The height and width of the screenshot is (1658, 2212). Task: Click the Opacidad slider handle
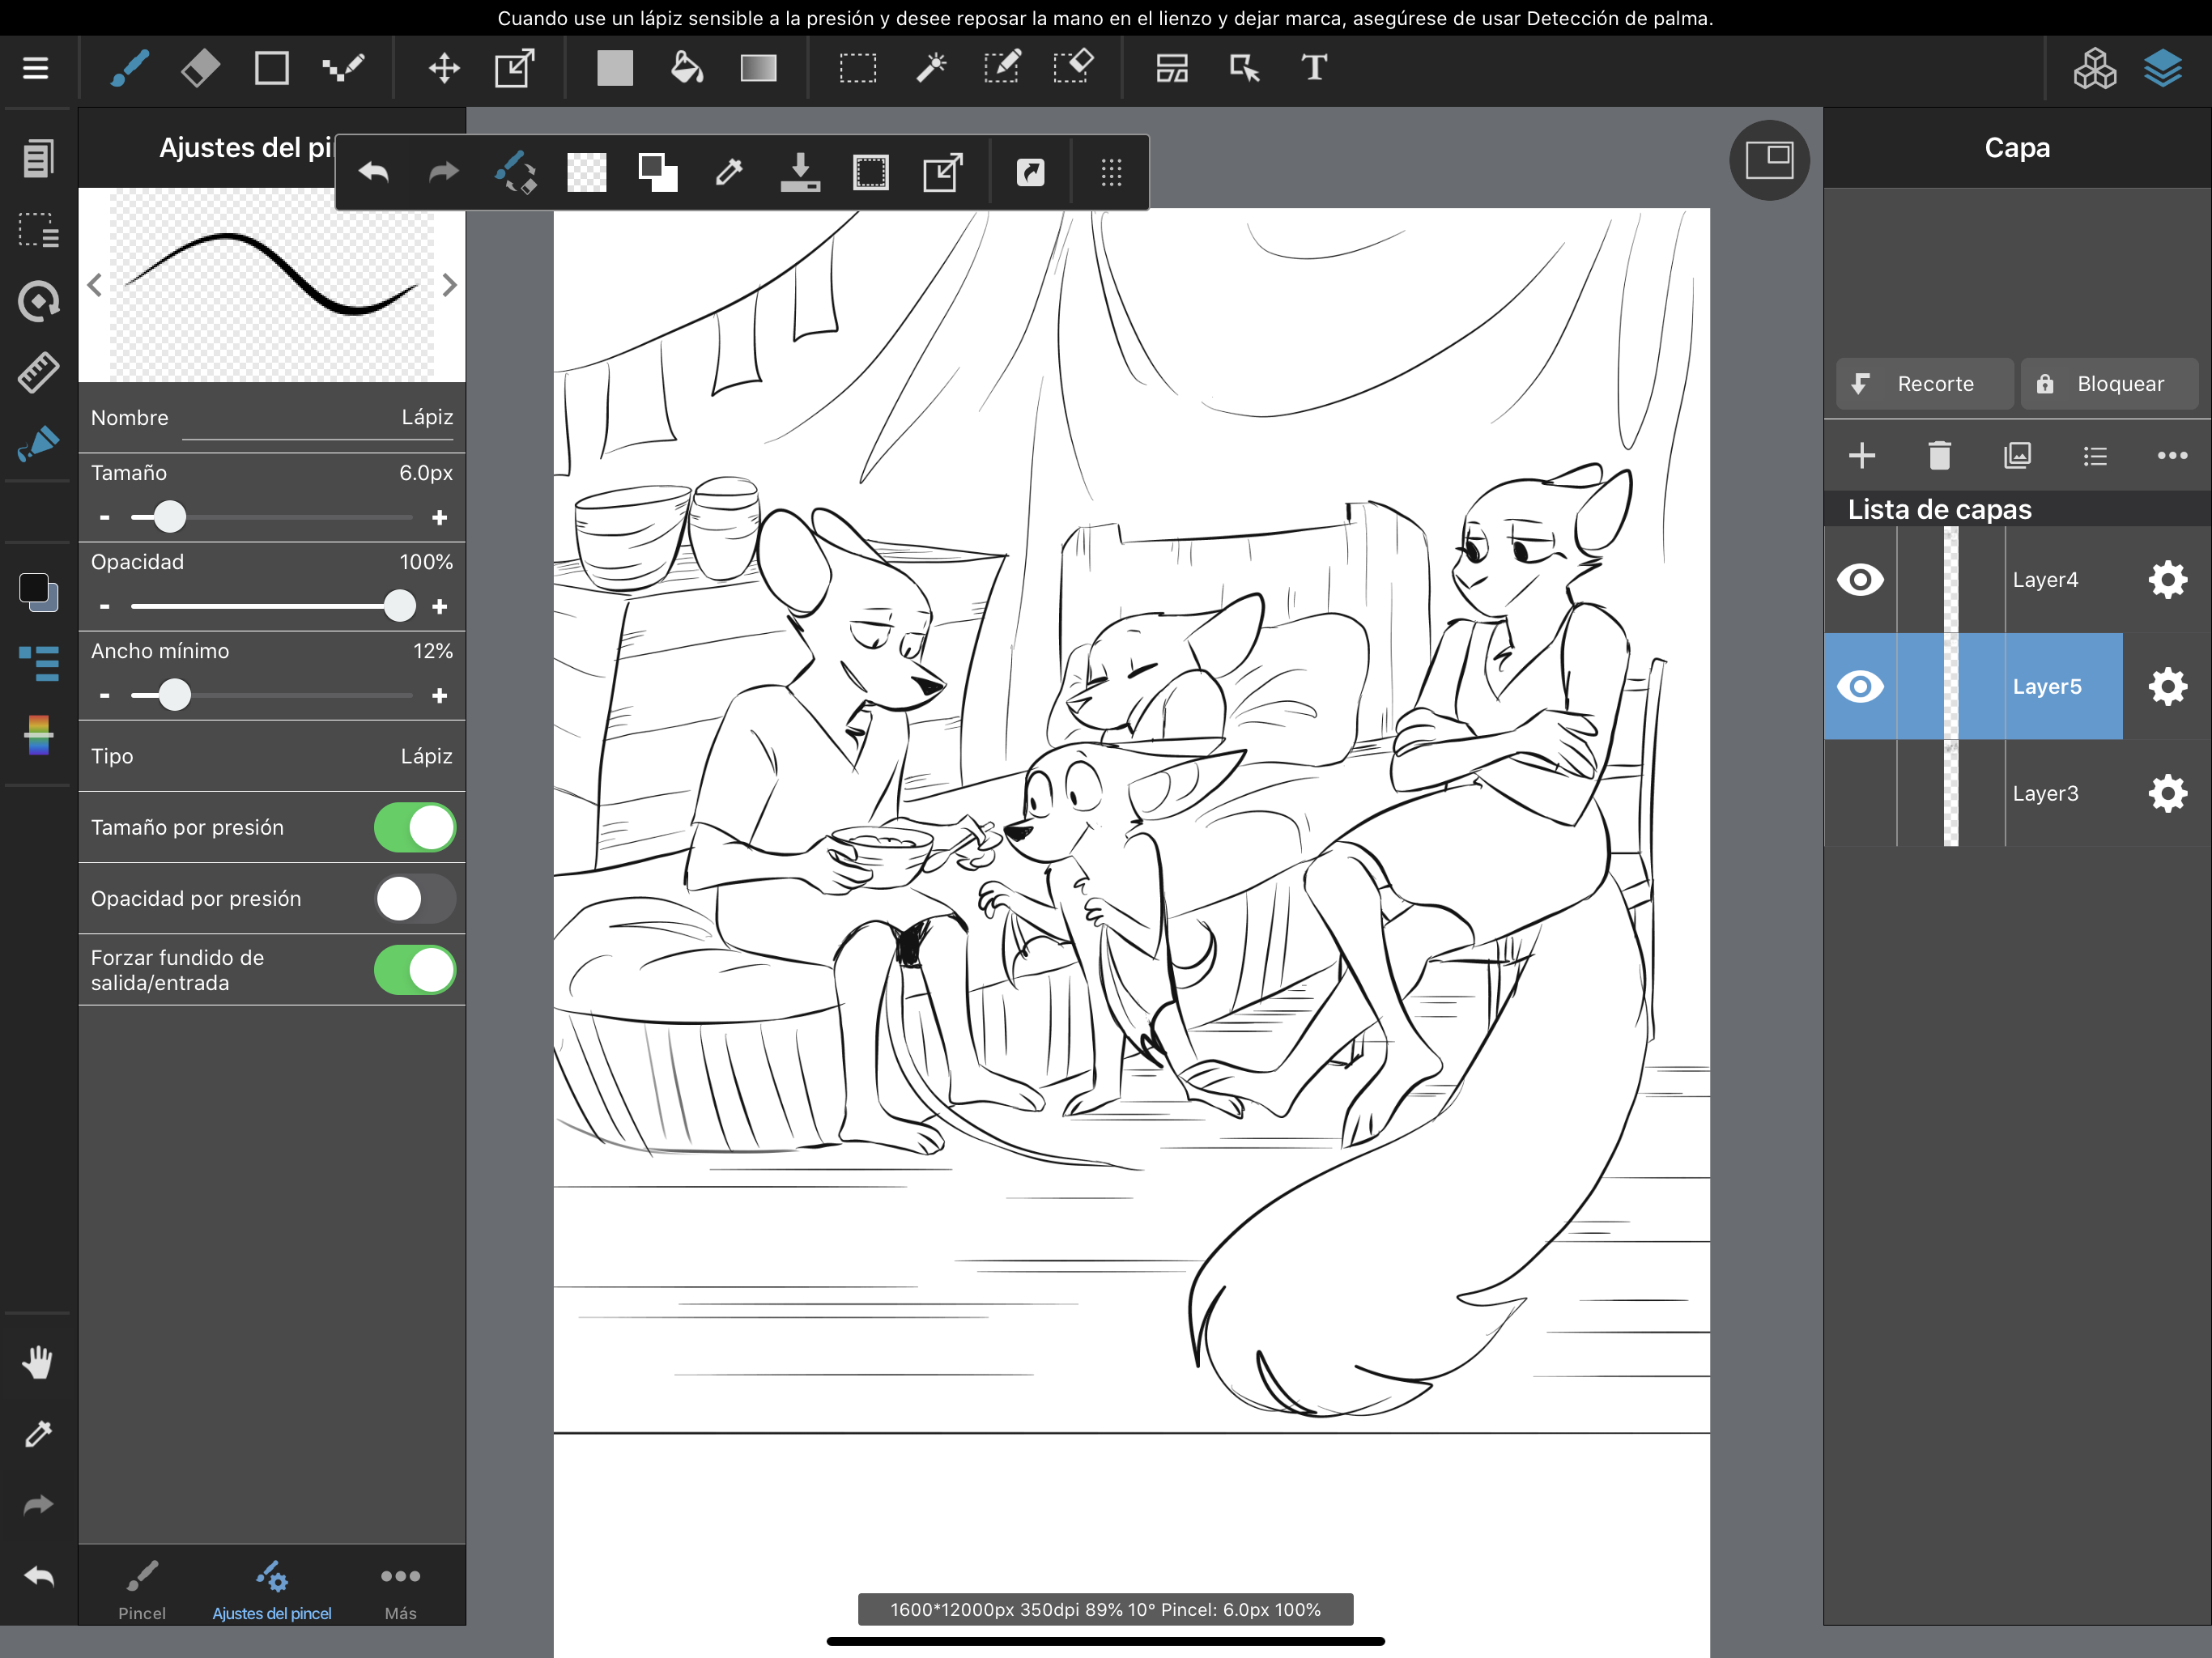pyautogui.click(x=399, y=606)
